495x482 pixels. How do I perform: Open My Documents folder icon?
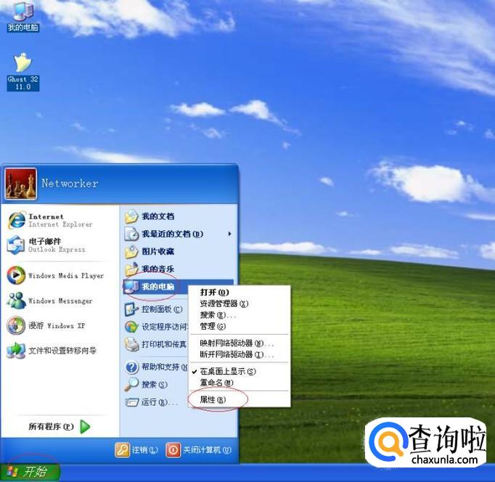pos(131,216)
